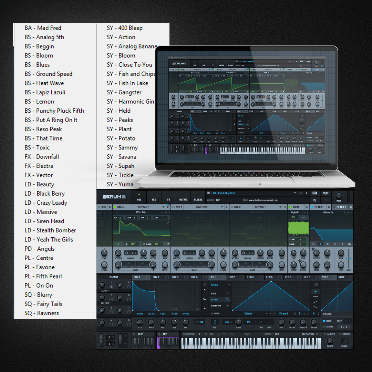Viewport: 372px width, 372px height.
Task: Check the LFO MONO checkbox
Action: point(212,313)
